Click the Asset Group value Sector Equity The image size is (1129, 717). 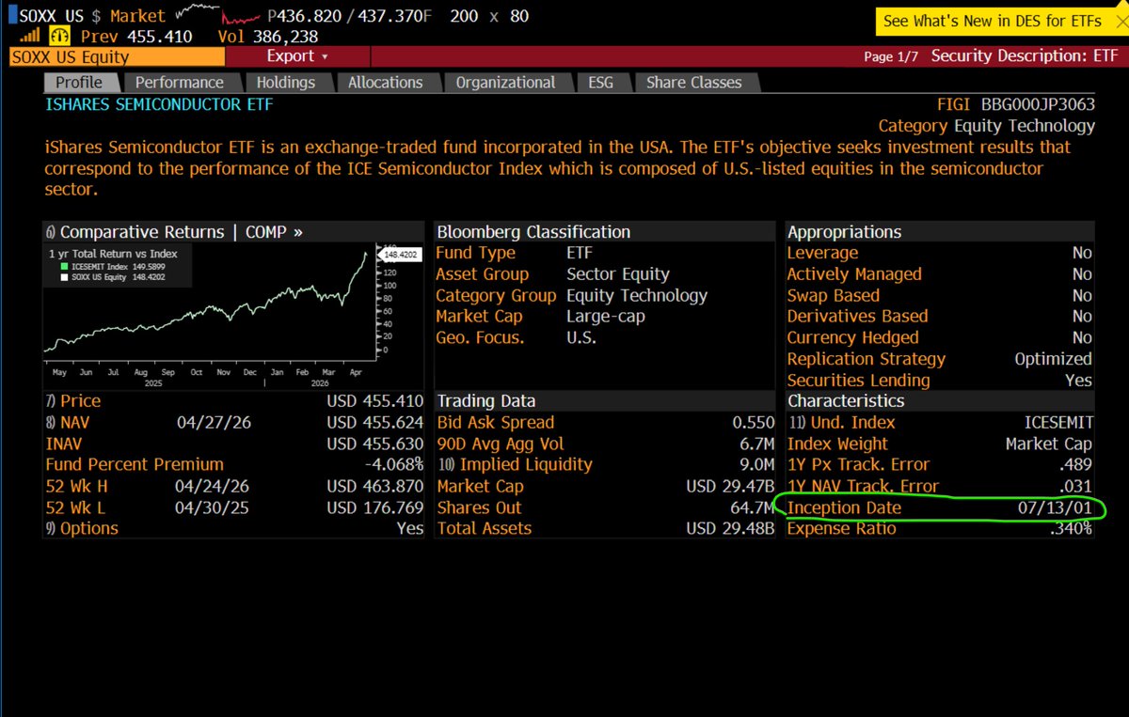coord(618,274)
